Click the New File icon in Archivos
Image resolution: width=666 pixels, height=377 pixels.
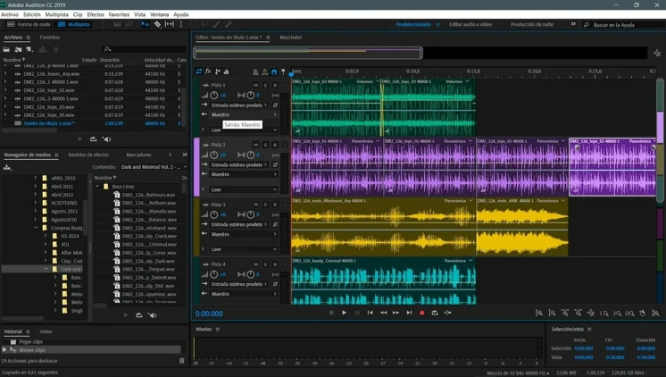(29, 50)
